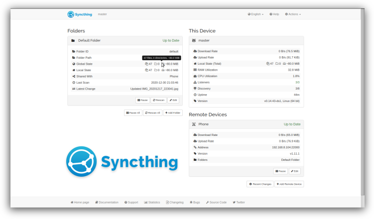Image resolution: width=374 pixels, height=219 pixels.
Task: Click This Device Upload Rate cloud icon
Action: (195, 57)
